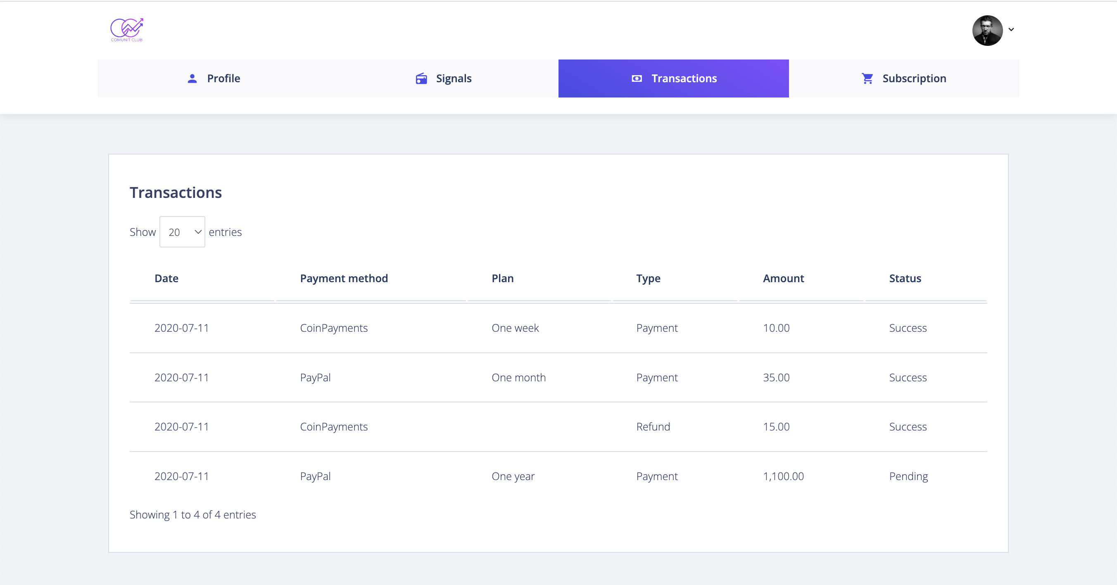Click the Signals radio icon
This screenshot has width=1117, height=585.
421,78
